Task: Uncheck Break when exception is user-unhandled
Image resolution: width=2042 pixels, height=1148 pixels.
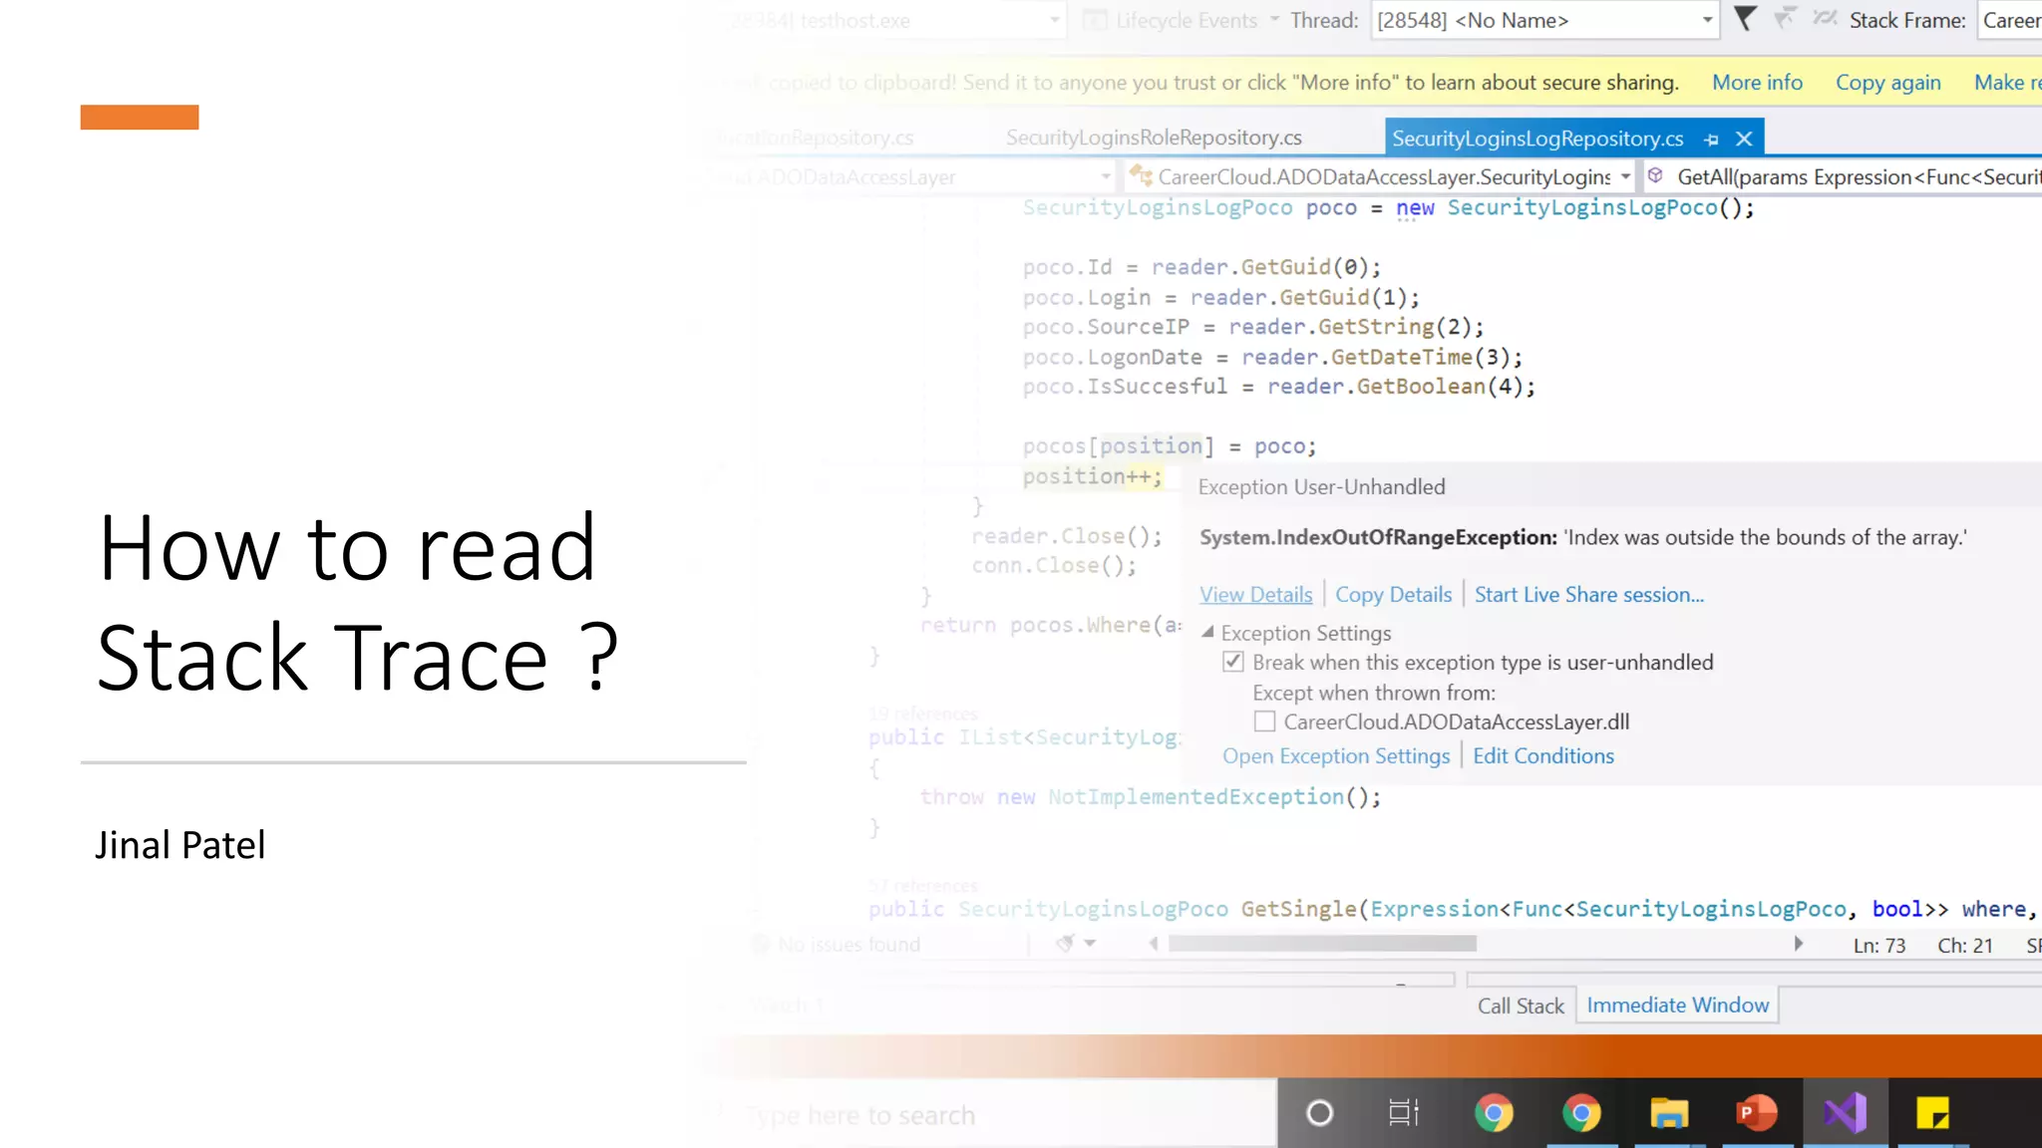Action: (1233, 662)
